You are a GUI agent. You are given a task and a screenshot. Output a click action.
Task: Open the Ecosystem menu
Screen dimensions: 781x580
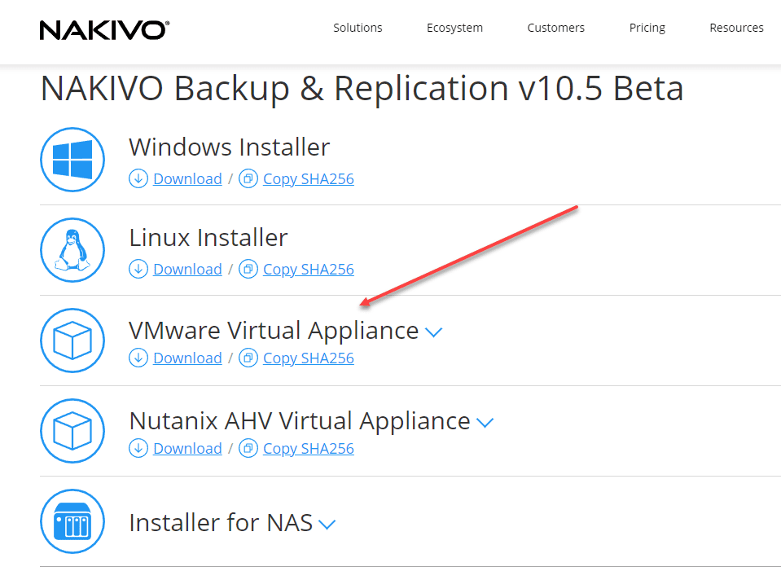click(x=454, y=28)
